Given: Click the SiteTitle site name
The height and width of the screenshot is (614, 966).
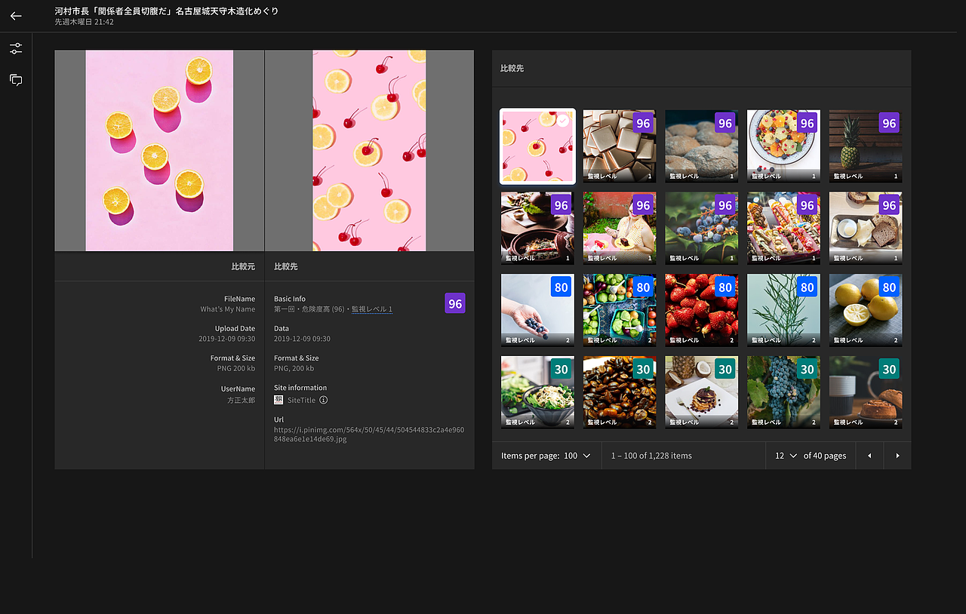Looking at the screenshot, I should (x=301, y=400).
